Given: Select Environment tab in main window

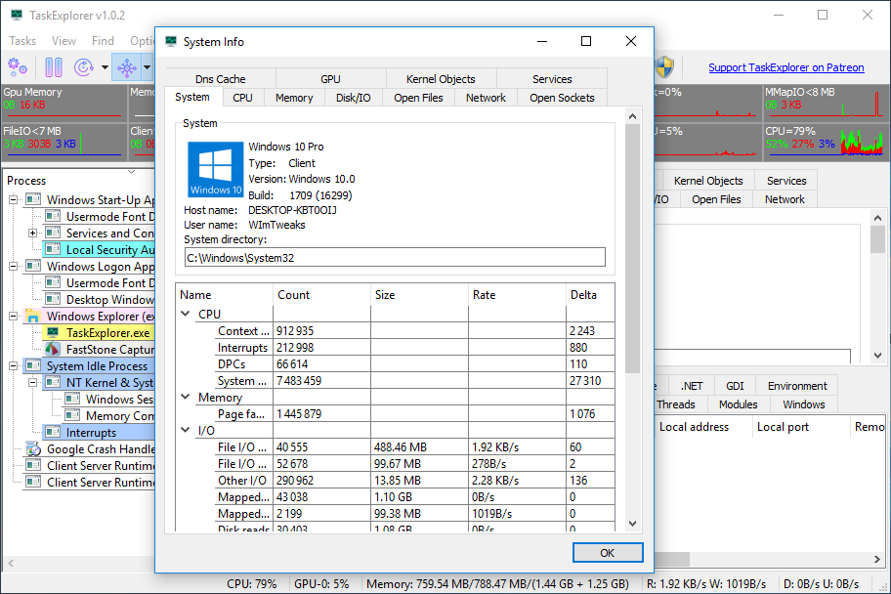Looking at the screenshot, I should click(796, 386).
